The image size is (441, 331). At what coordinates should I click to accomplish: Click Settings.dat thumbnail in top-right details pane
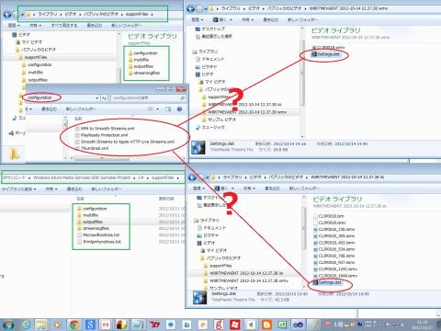pos(198,147)
